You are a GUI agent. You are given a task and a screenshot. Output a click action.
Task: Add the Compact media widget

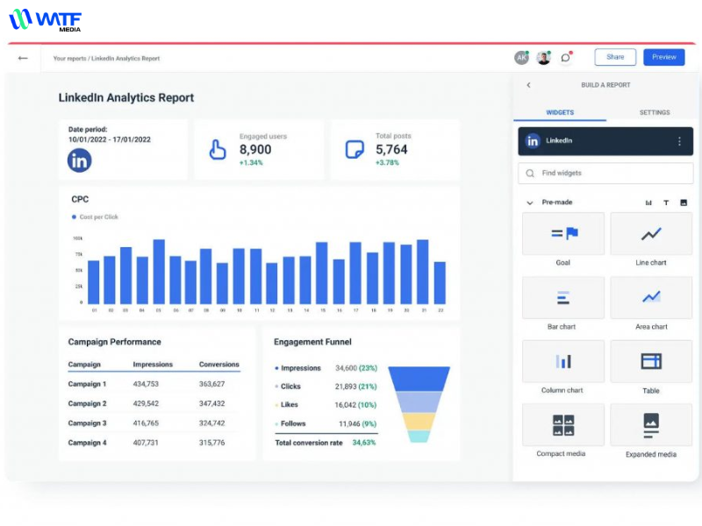point(563,425)
